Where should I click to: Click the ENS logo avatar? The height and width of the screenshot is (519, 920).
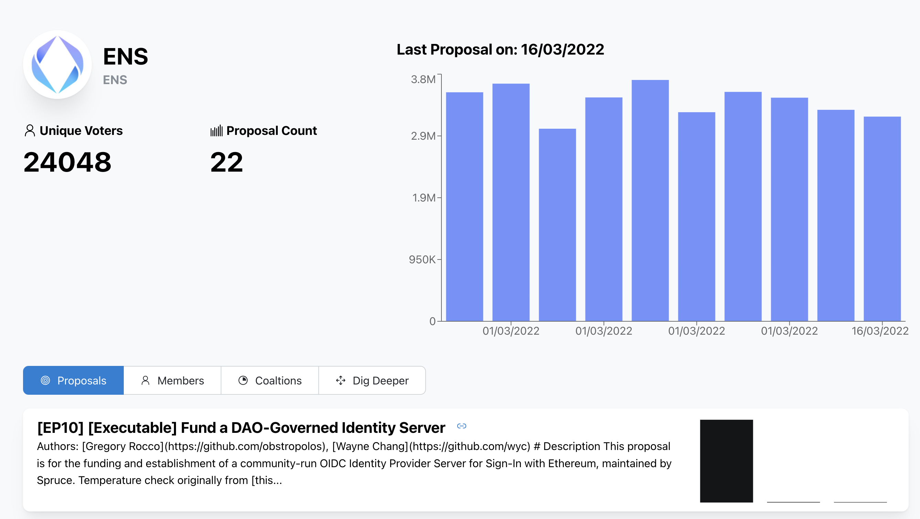[57, 65]
